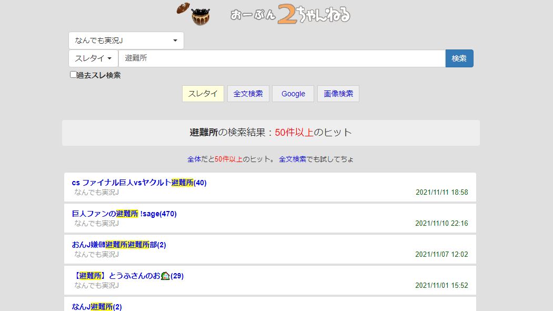Open thread なんJ避難所(2)
Image resolution: width=553 pixels, height=311 pixels.
tap(97, 307)
